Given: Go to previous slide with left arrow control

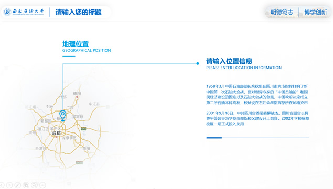Looking at the screenshot, I should click(2, 185).
